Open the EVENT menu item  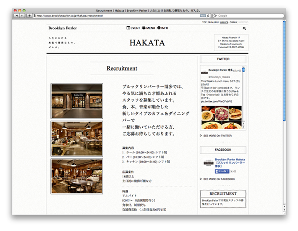[x=133, y=28]
